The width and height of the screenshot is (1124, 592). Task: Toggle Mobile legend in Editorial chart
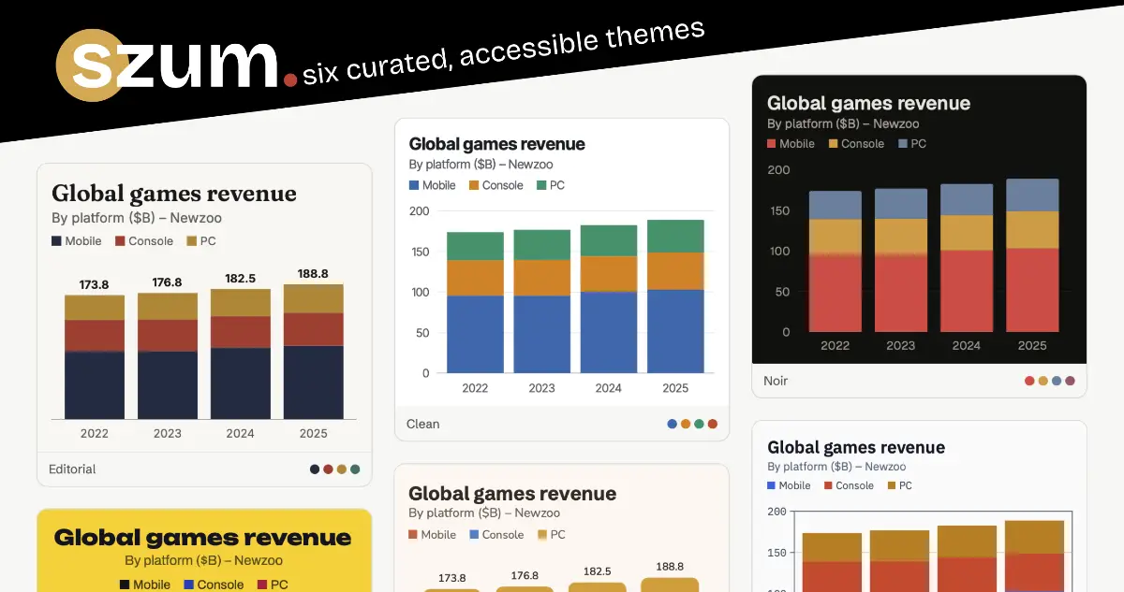[x=76, y=241]
